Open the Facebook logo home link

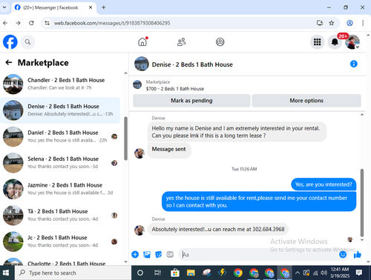(10, 42)
